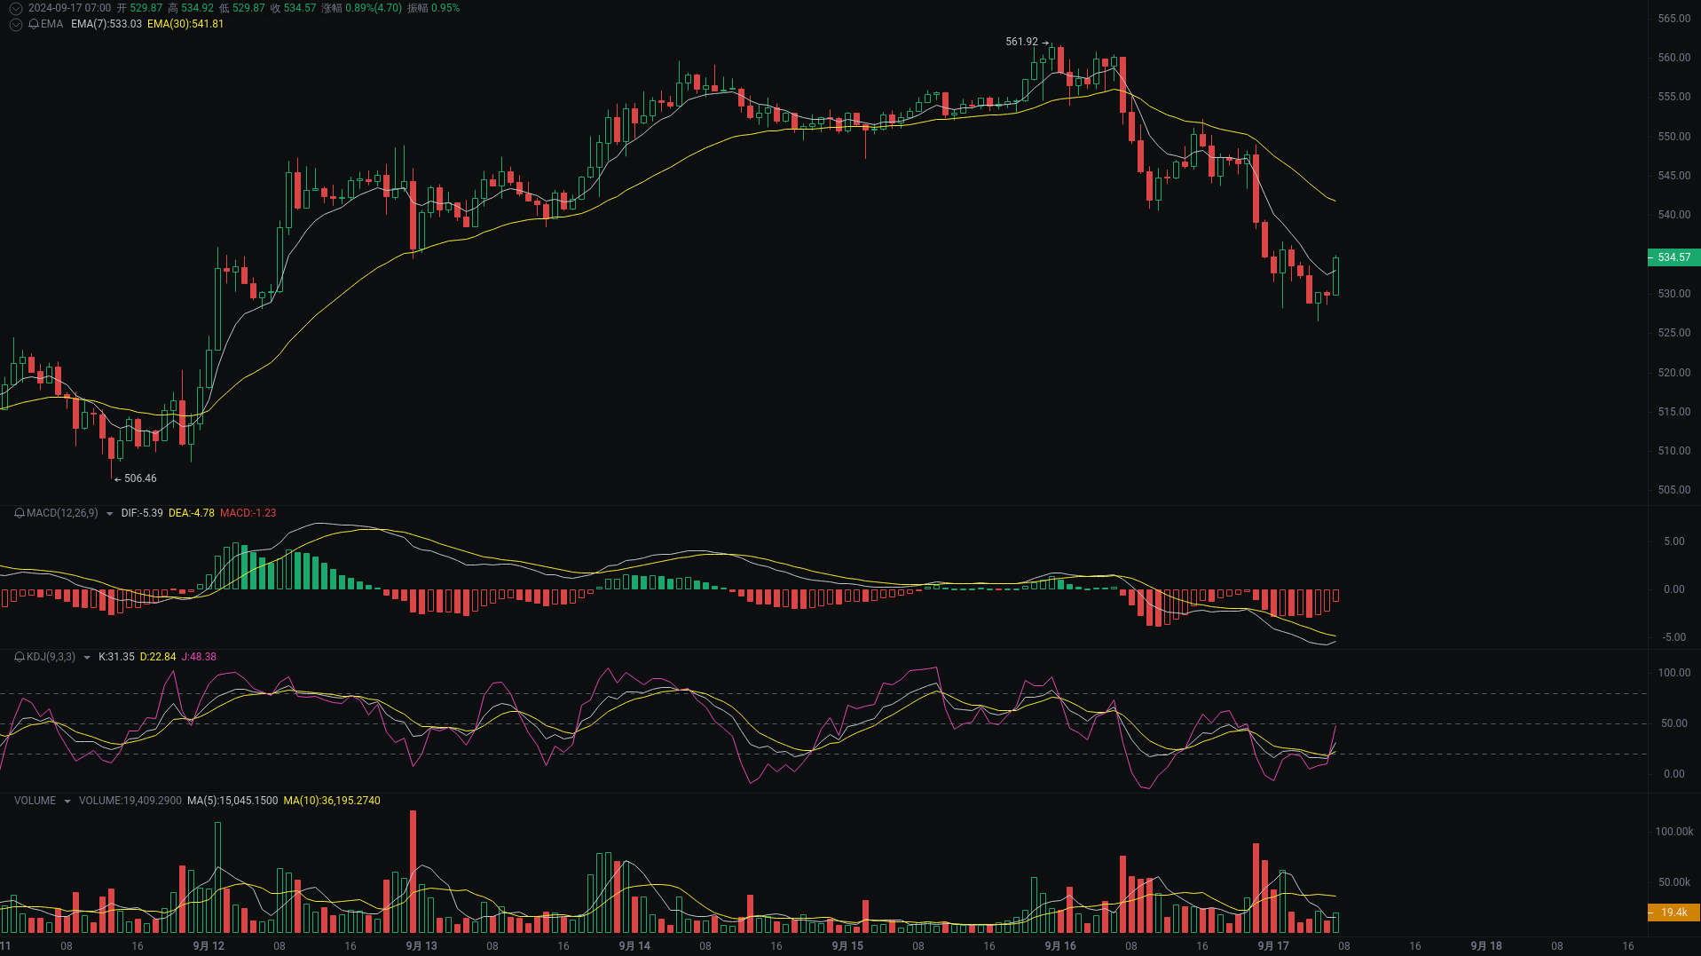This screenshot has height=956, width=1701.
Task: Click the 9月17 date on the time axis
Action: [1275, 945]
